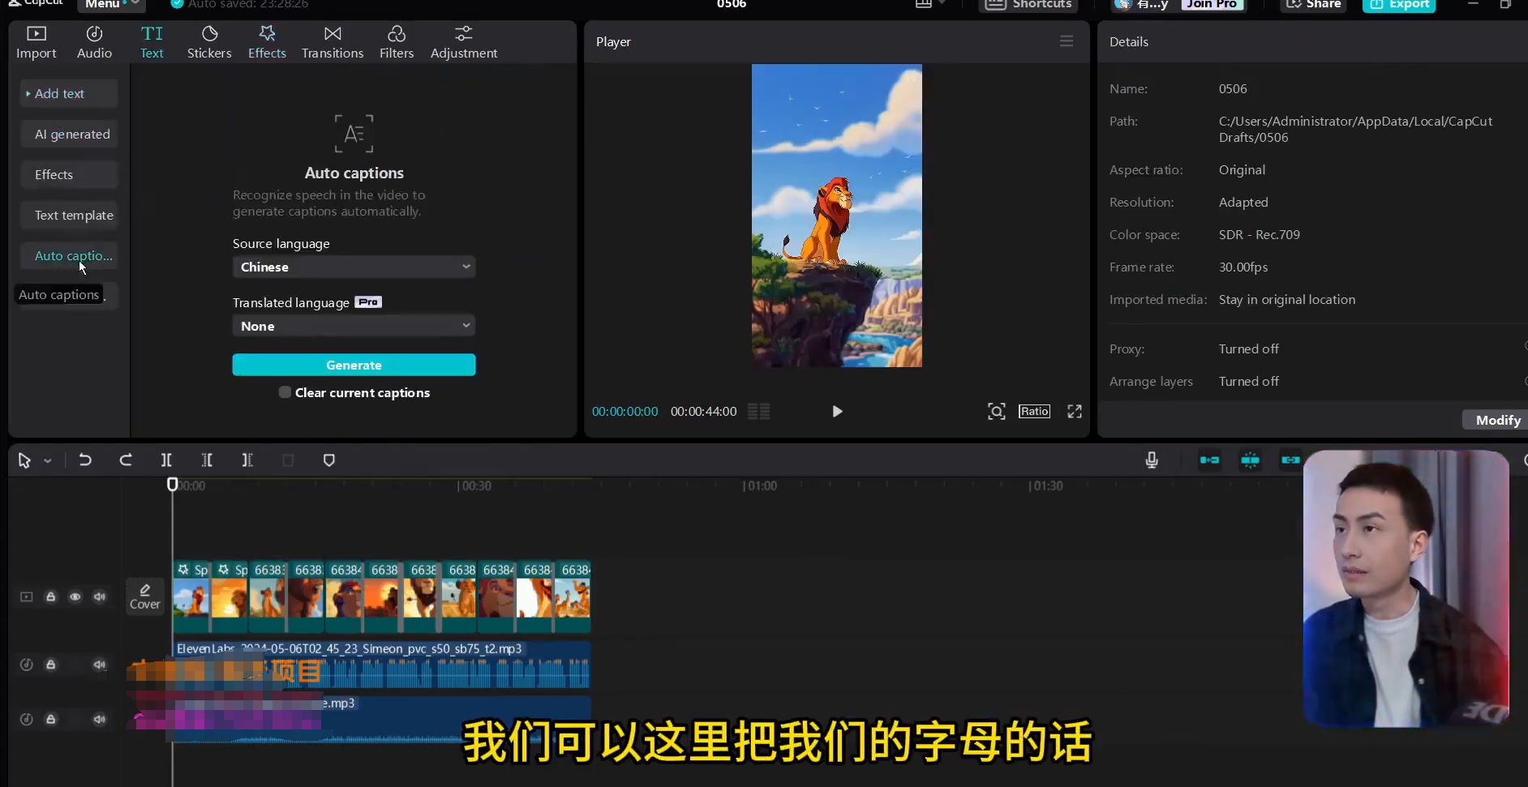The image size is (1528, 787).
Task: Lock the video track
Action: [50, 597]
